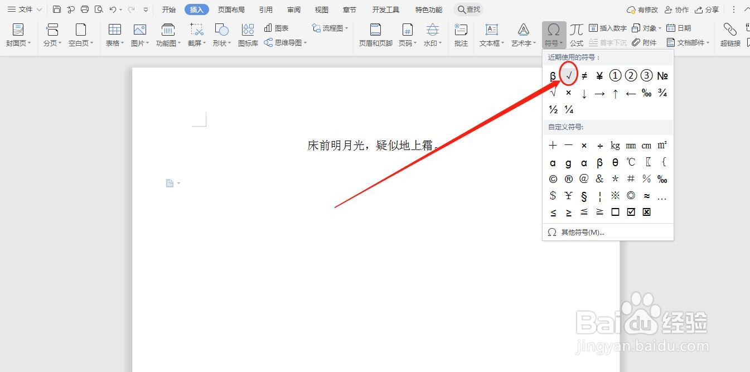Switch to the 审阅 ribbon tab

click(x=293, y=9)
